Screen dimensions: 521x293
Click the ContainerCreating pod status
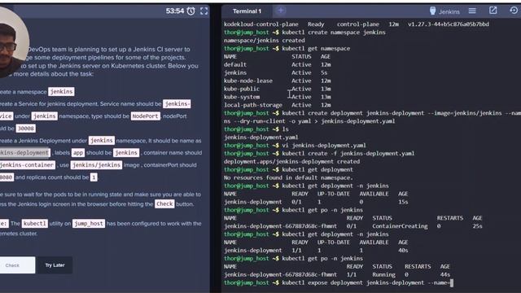tap(400, 226)
